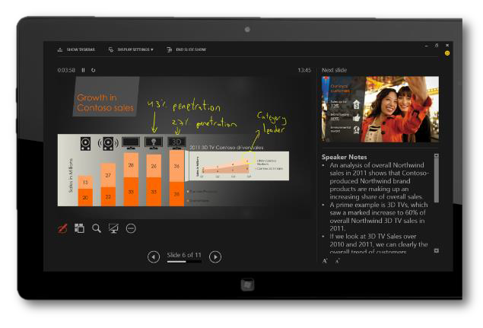The height and width of the screenshot is (328, 483).
Task: Select the Zoom into slide magnifier
Action: pyautogui.click(x=97, y=228)
